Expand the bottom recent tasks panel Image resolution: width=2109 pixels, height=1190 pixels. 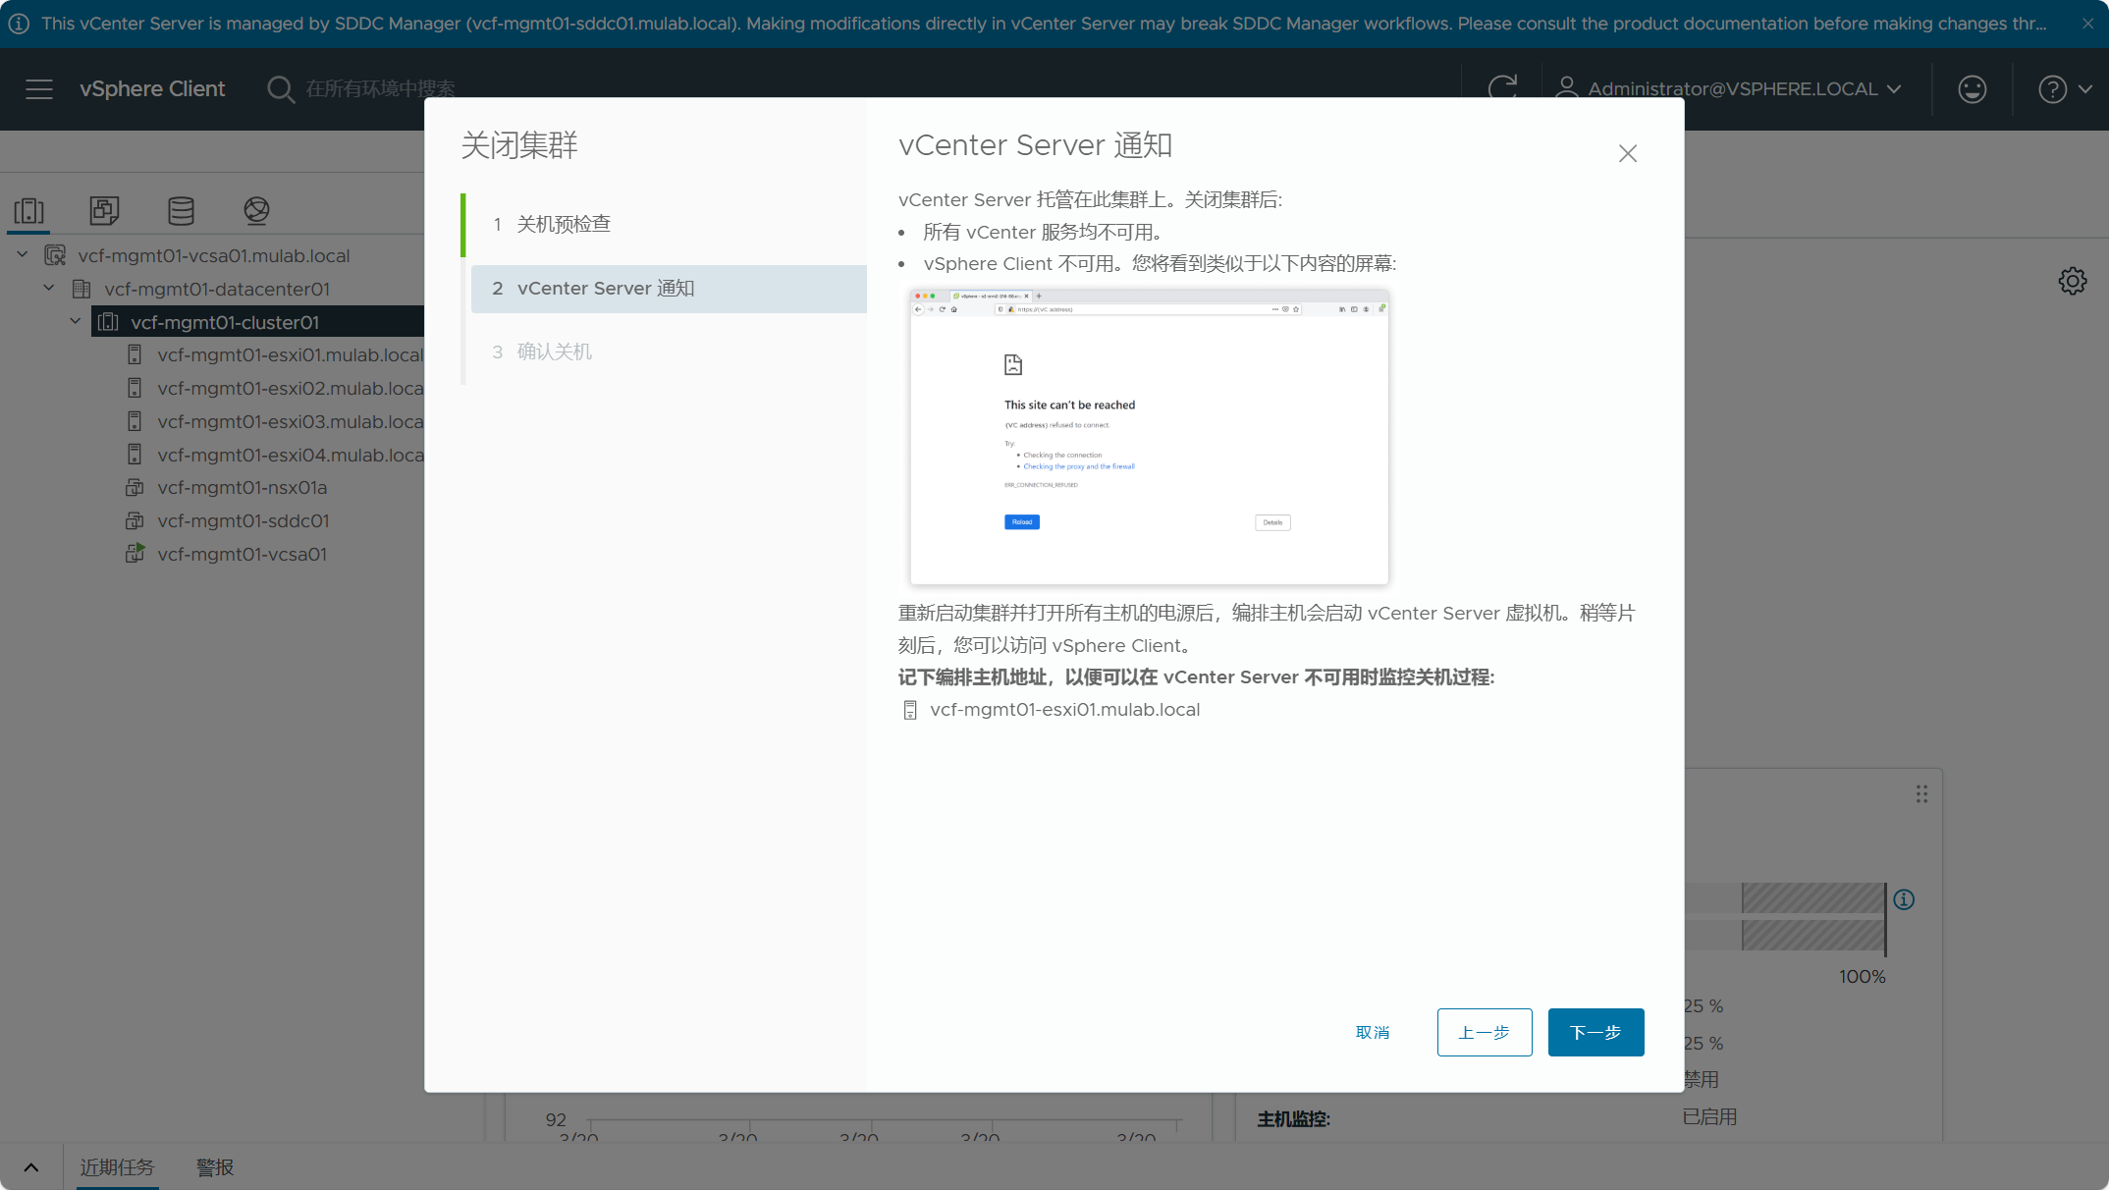pos(31,1167)
